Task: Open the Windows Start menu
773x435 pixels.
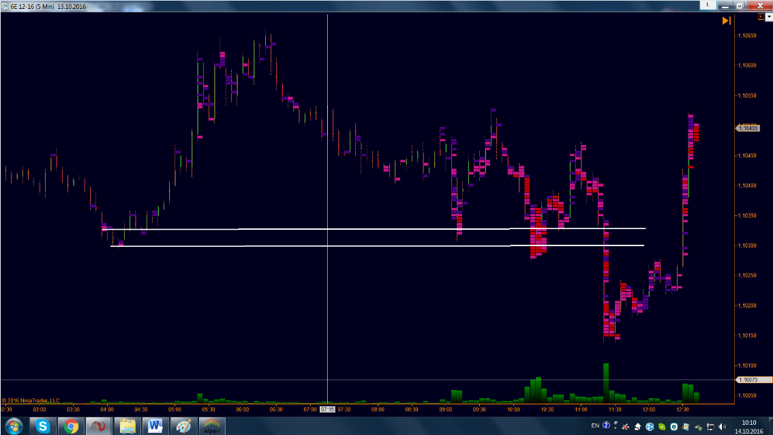Action: [14, 426]
